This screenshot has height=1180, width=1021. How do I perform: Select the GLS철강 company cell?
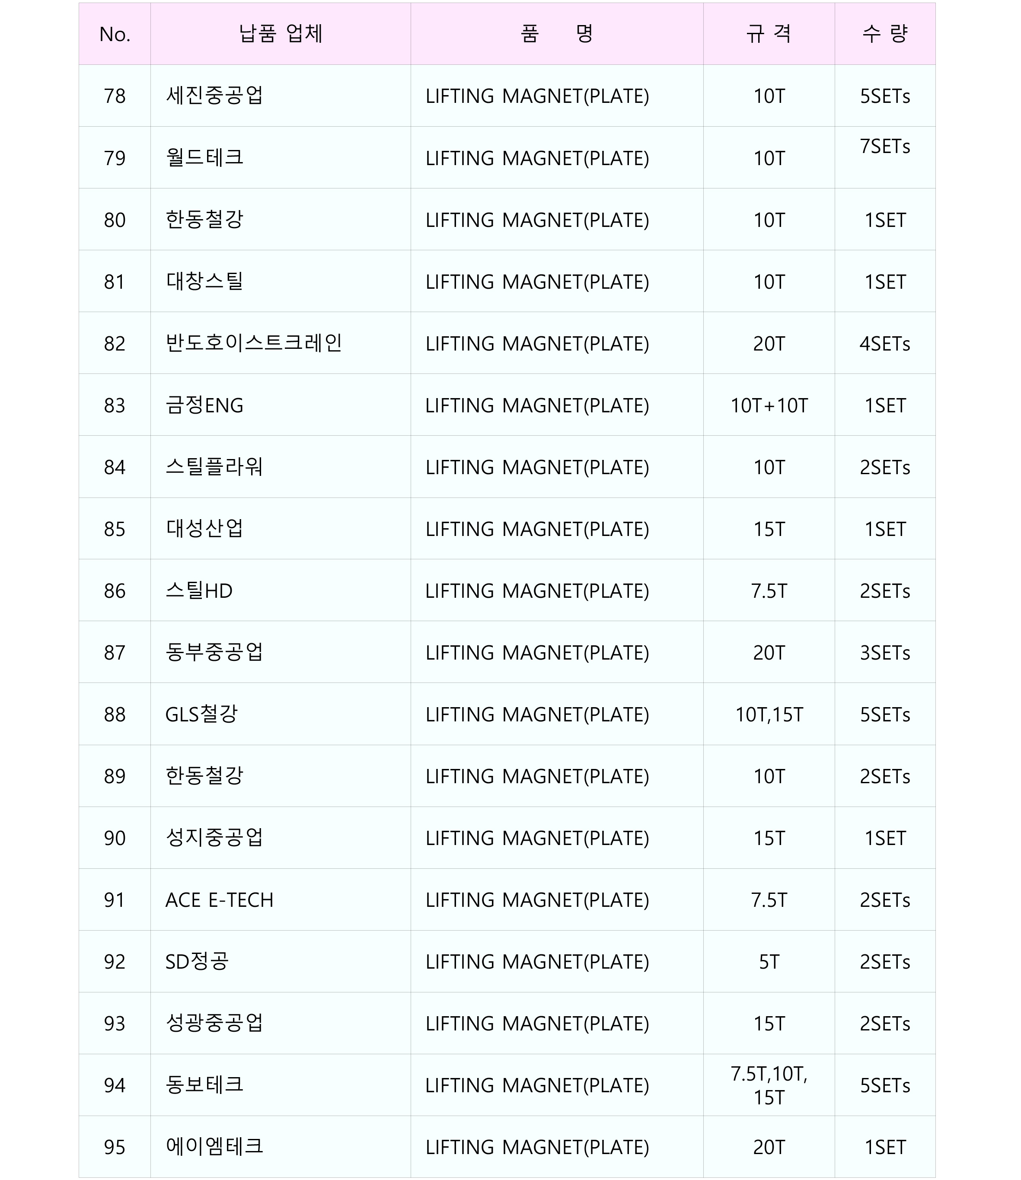pos(201,714)
